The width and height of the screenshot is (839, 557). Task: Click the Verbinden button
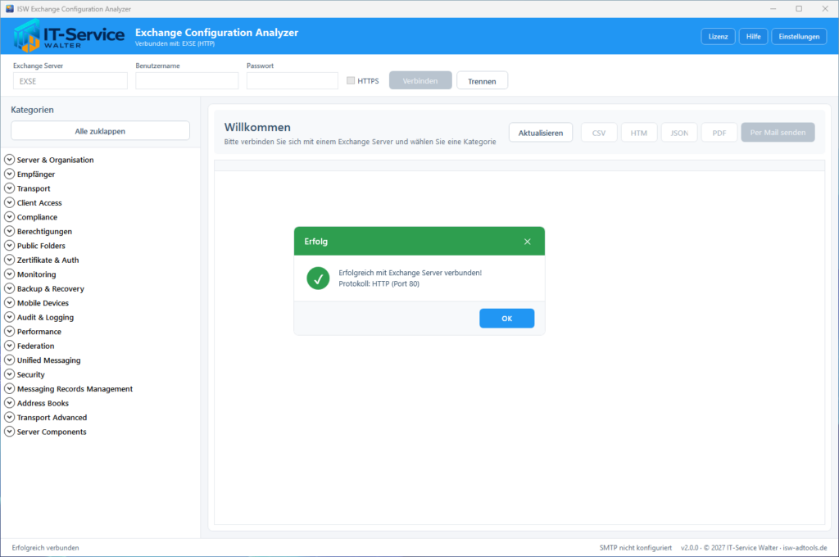pos(420,81)
